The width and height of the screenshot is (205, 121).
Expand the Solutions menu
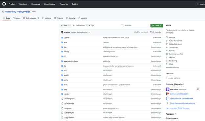(x=24, y=4)
